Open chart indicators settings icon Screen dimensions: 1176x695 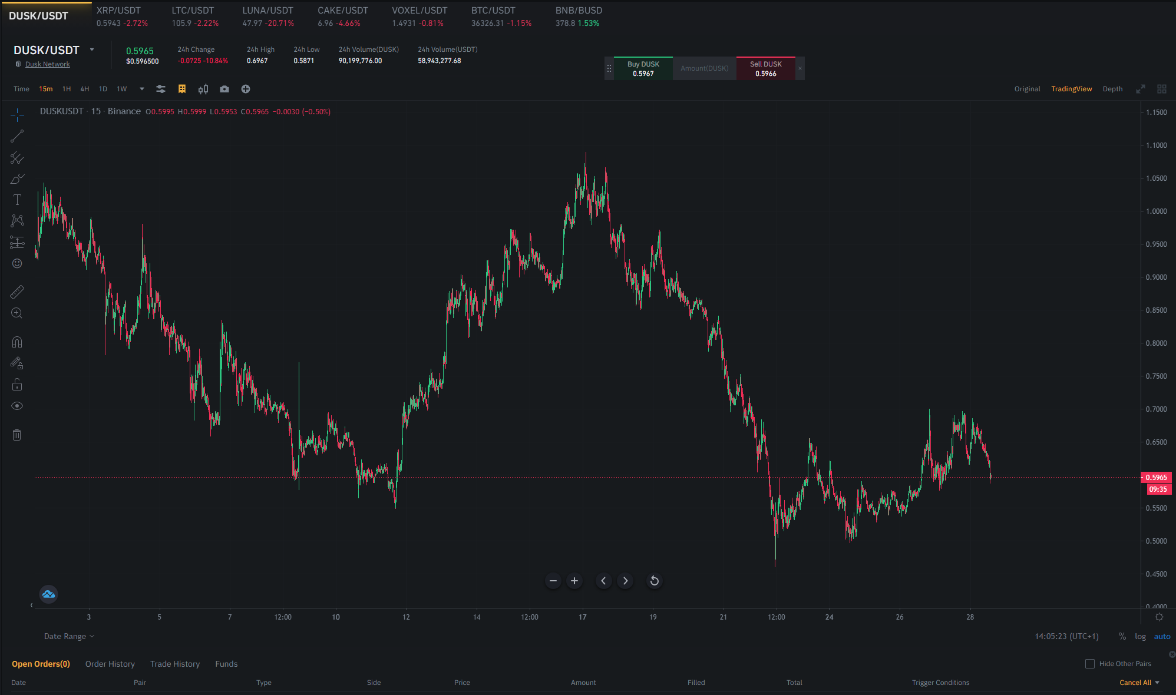161,89
